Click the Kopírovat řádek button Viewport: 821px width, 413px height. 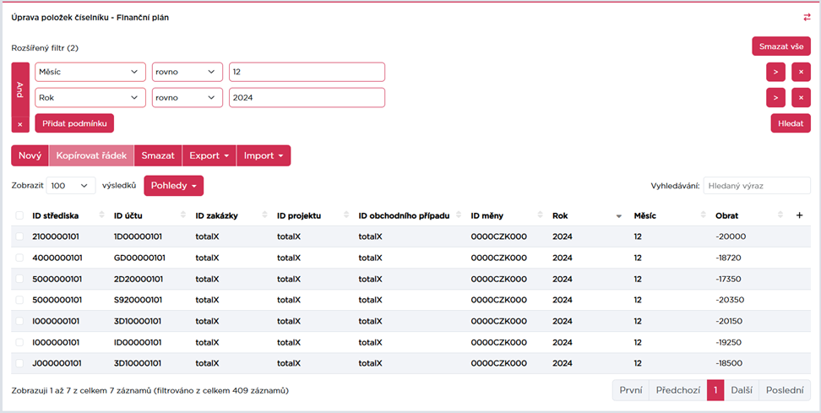coord(91,155)
